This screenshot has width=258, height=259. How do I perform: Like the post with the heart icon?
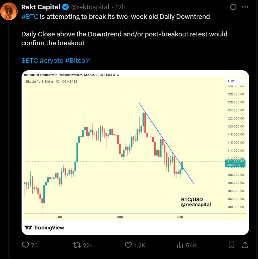tap(128, 245)
